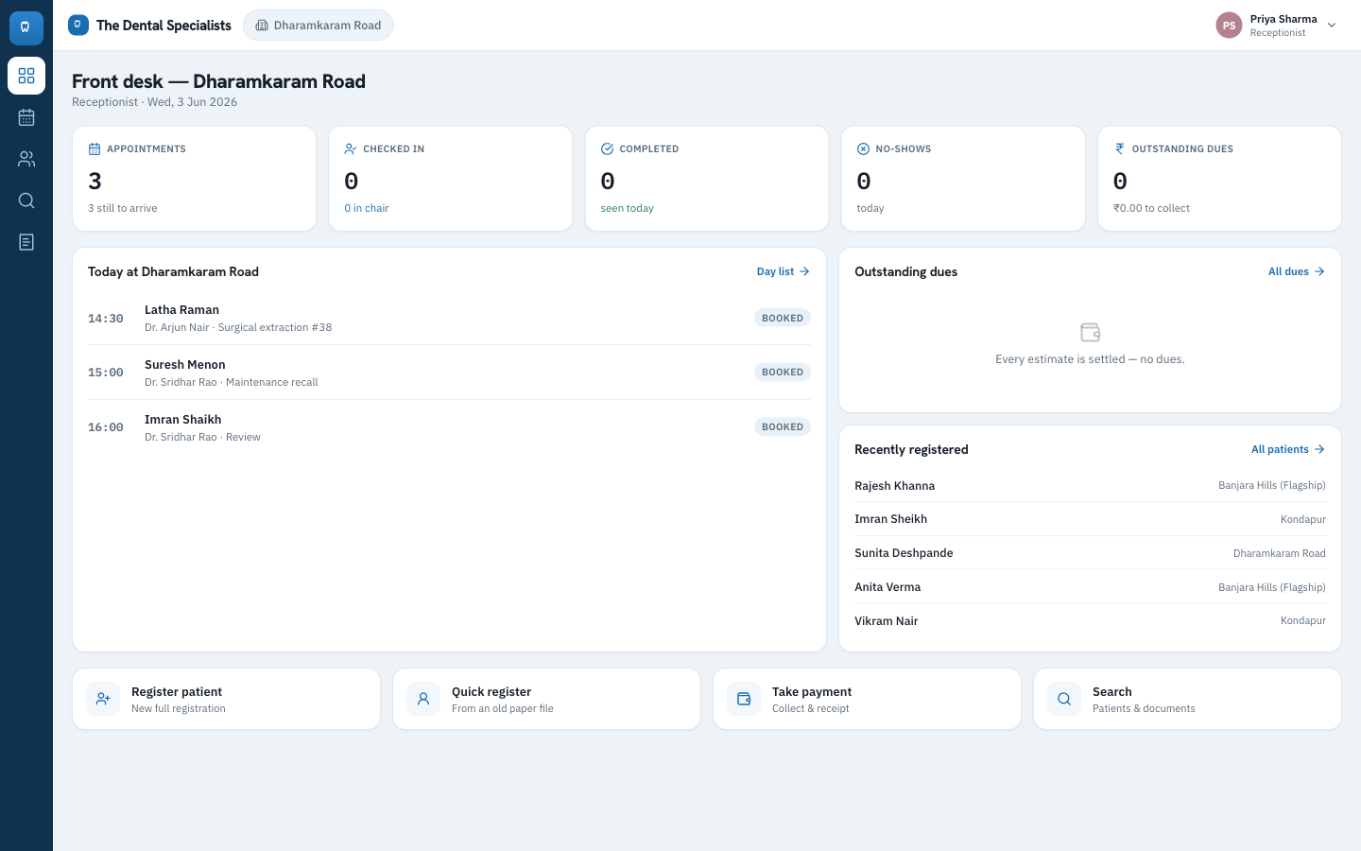Click the arrow next to All dues
1361x851 pixels.
1319,271
